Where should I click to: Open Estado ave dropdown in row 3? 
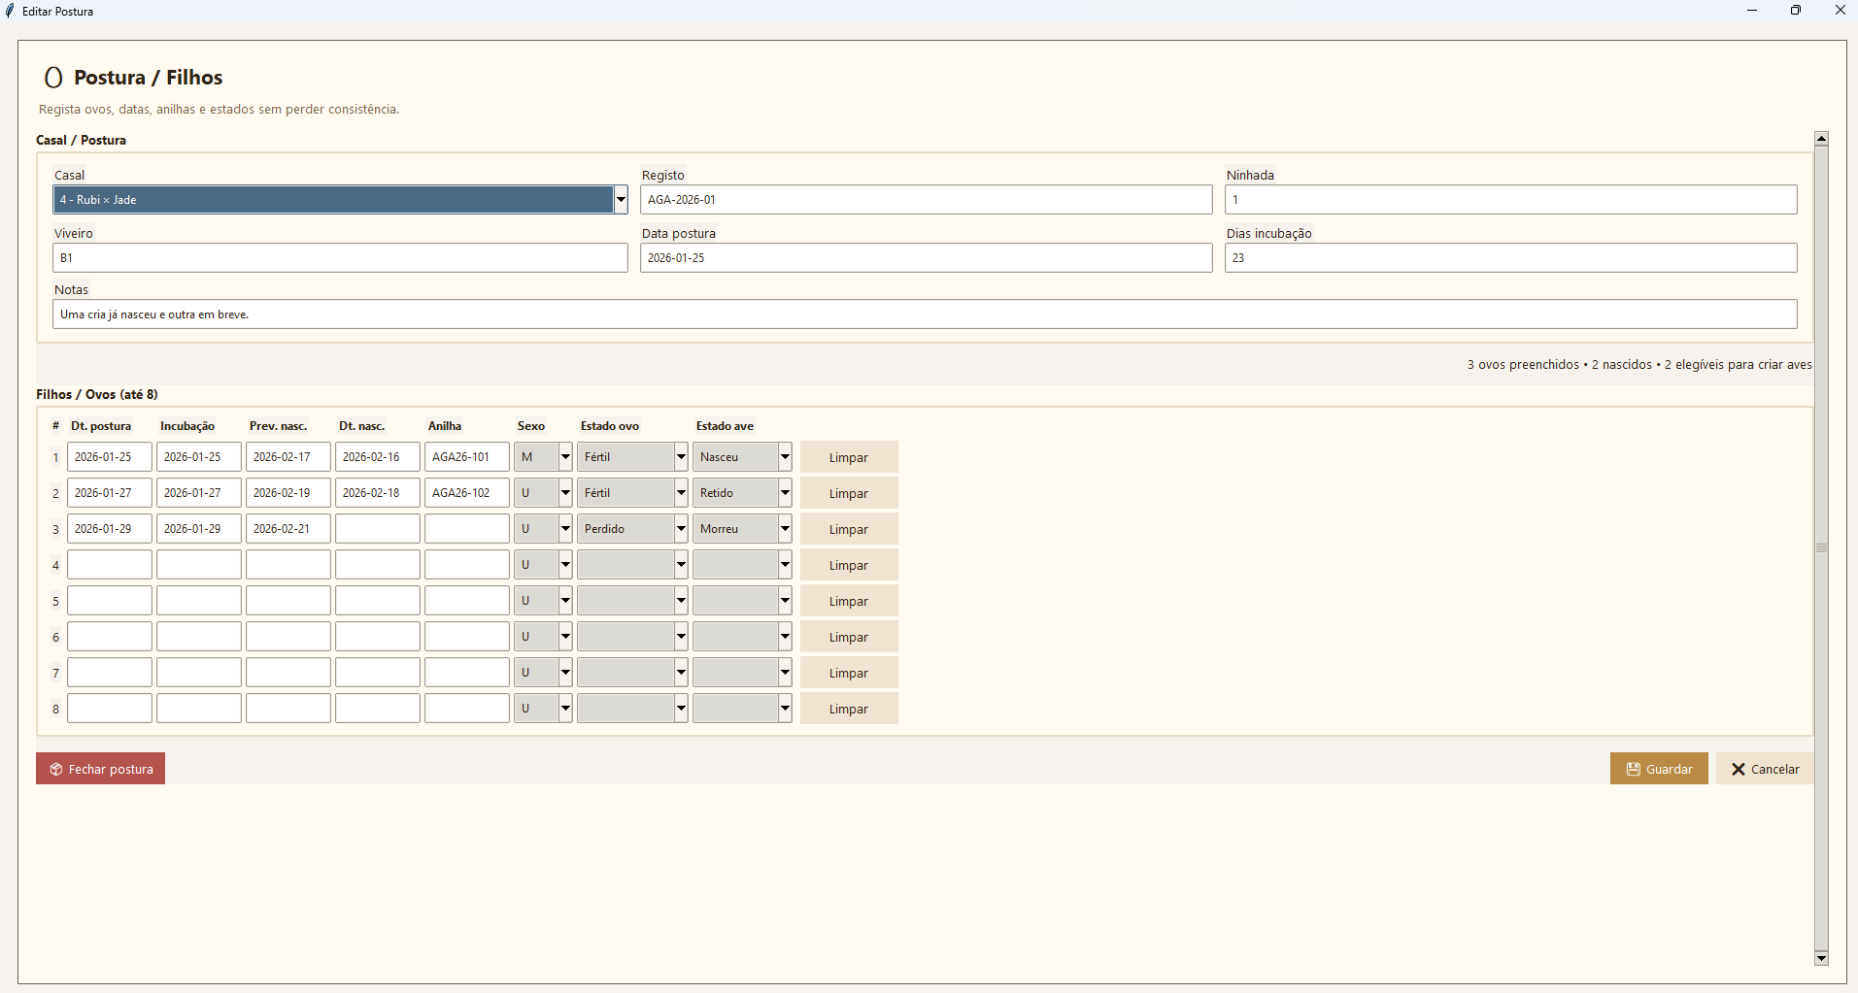point(785,529)
